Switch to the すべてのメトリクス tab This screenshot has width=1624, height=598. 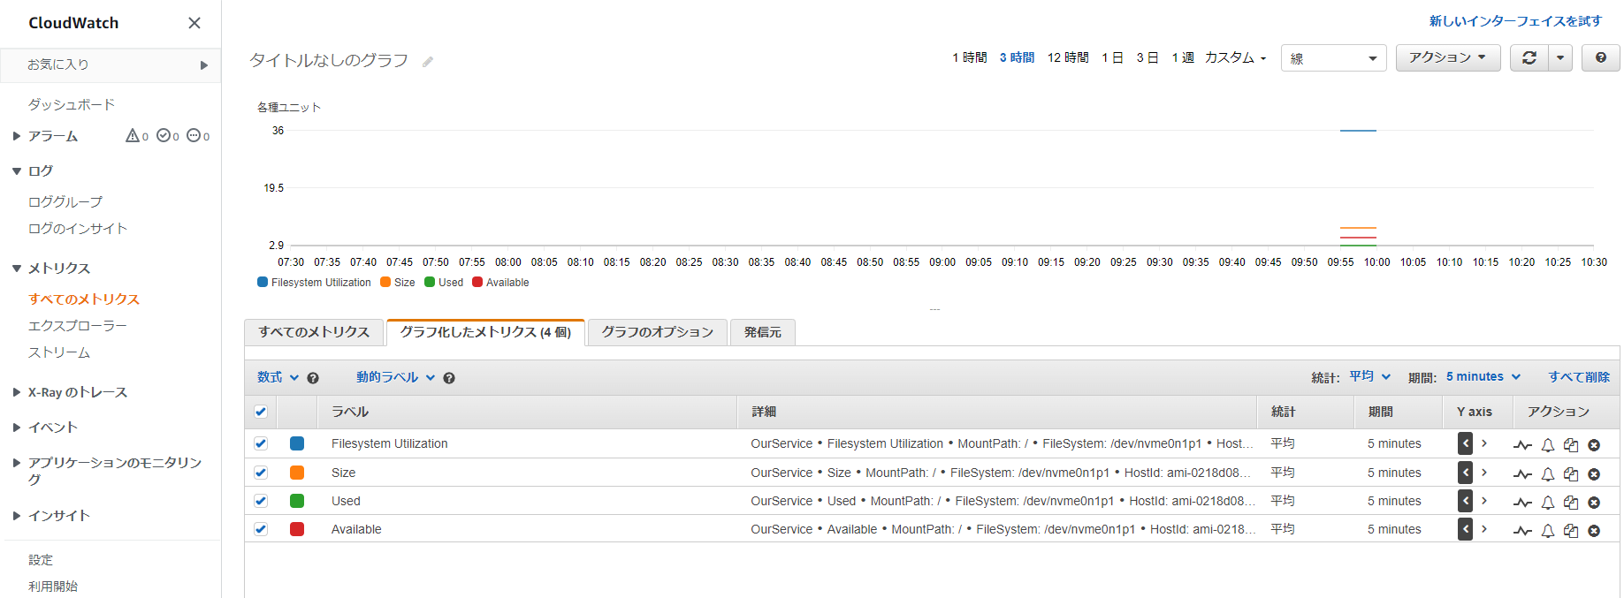314,332
